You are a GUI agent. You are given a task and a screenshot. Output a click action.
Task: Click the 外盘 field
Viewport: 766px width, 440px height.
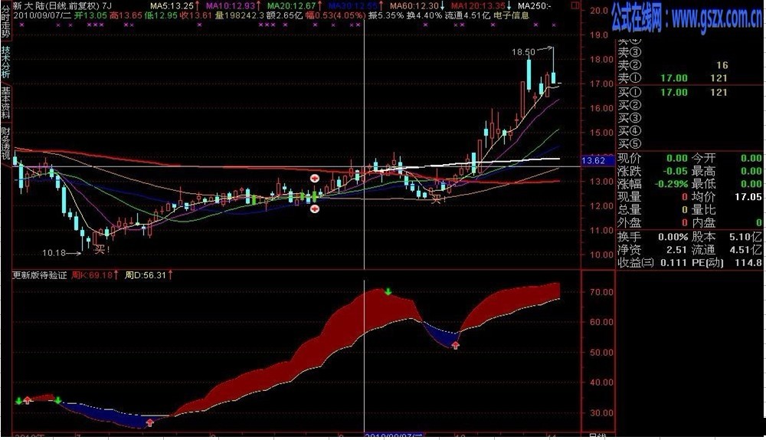pos(653,223)
